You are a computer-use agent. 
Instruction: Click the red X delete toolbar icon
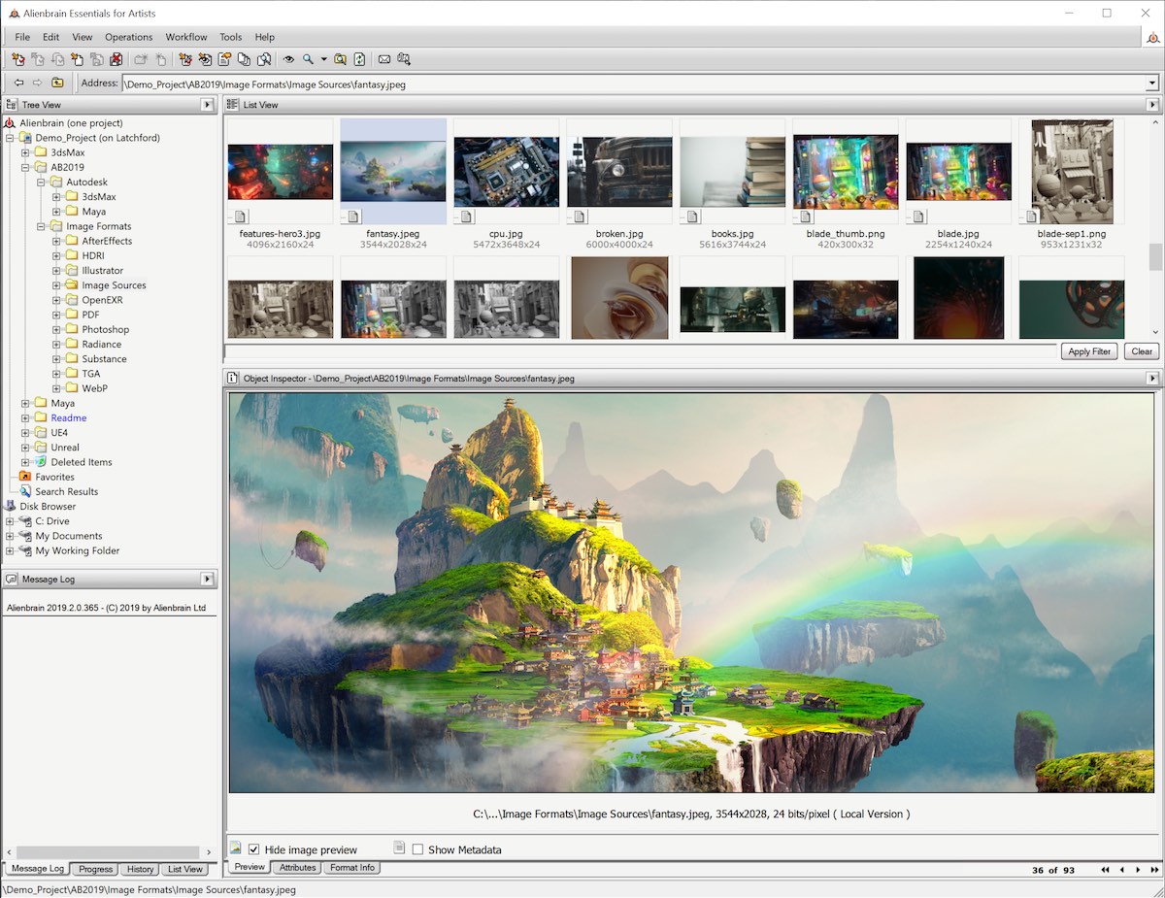pyautogui.click(x=116, y=59)
